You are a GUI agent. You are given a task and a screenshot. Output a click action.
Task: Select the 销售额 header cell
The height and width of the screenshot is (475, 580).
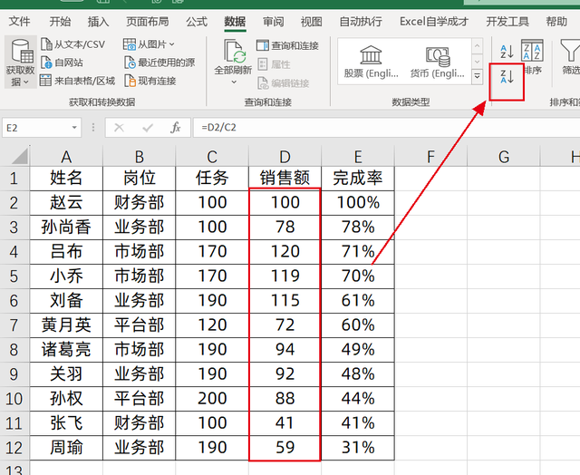(285, 178)
